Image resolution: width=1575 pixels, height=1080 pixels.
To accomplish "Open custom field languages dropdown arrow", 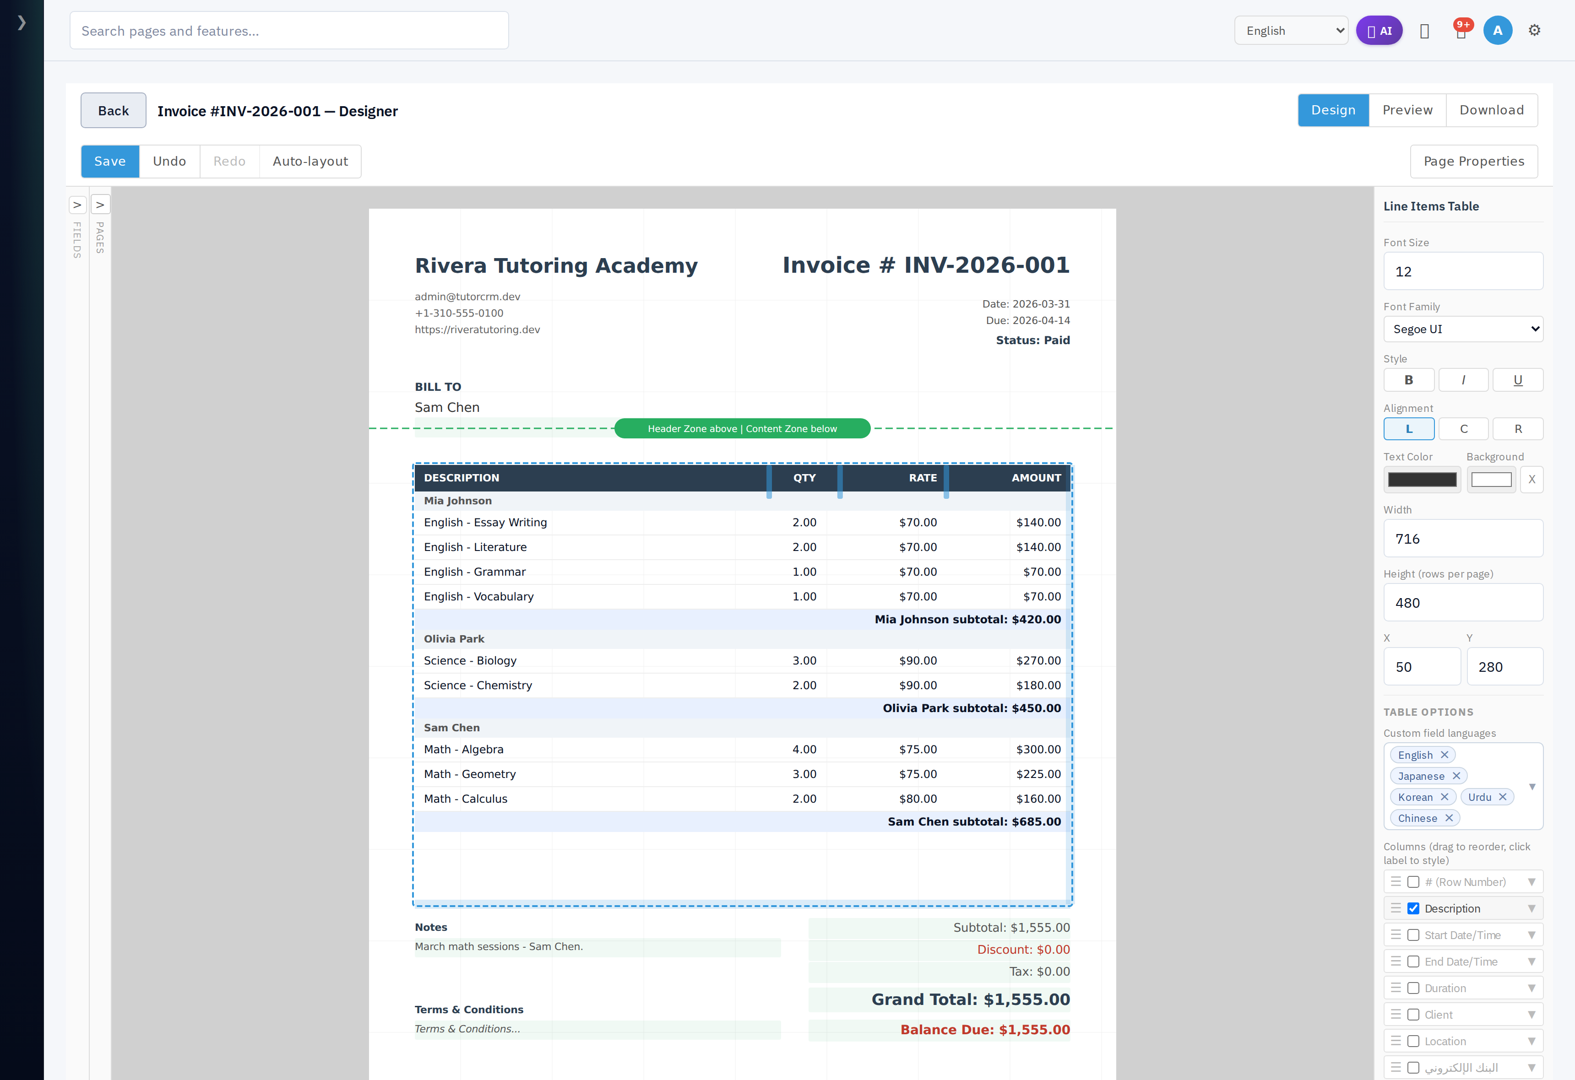I will pos(1532,787).
